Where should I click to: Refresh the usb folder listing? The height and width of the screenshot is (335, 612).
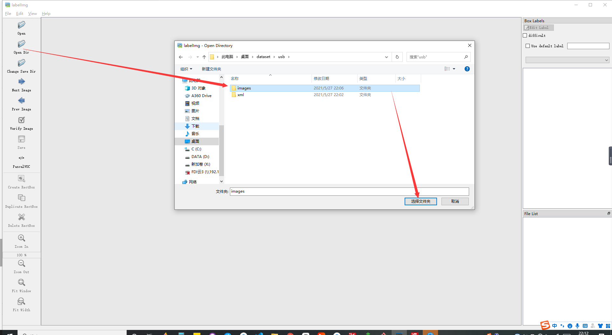click(x=397, y=57)
